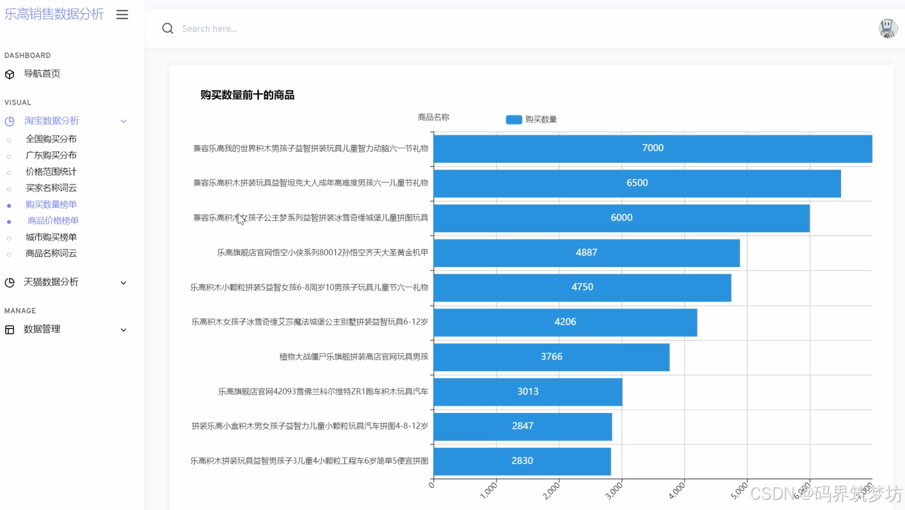Viewport: 905px width, 510px height.
Task: Toggle the hamburger sidebar menu icon
Action: (x=122, y=14)
